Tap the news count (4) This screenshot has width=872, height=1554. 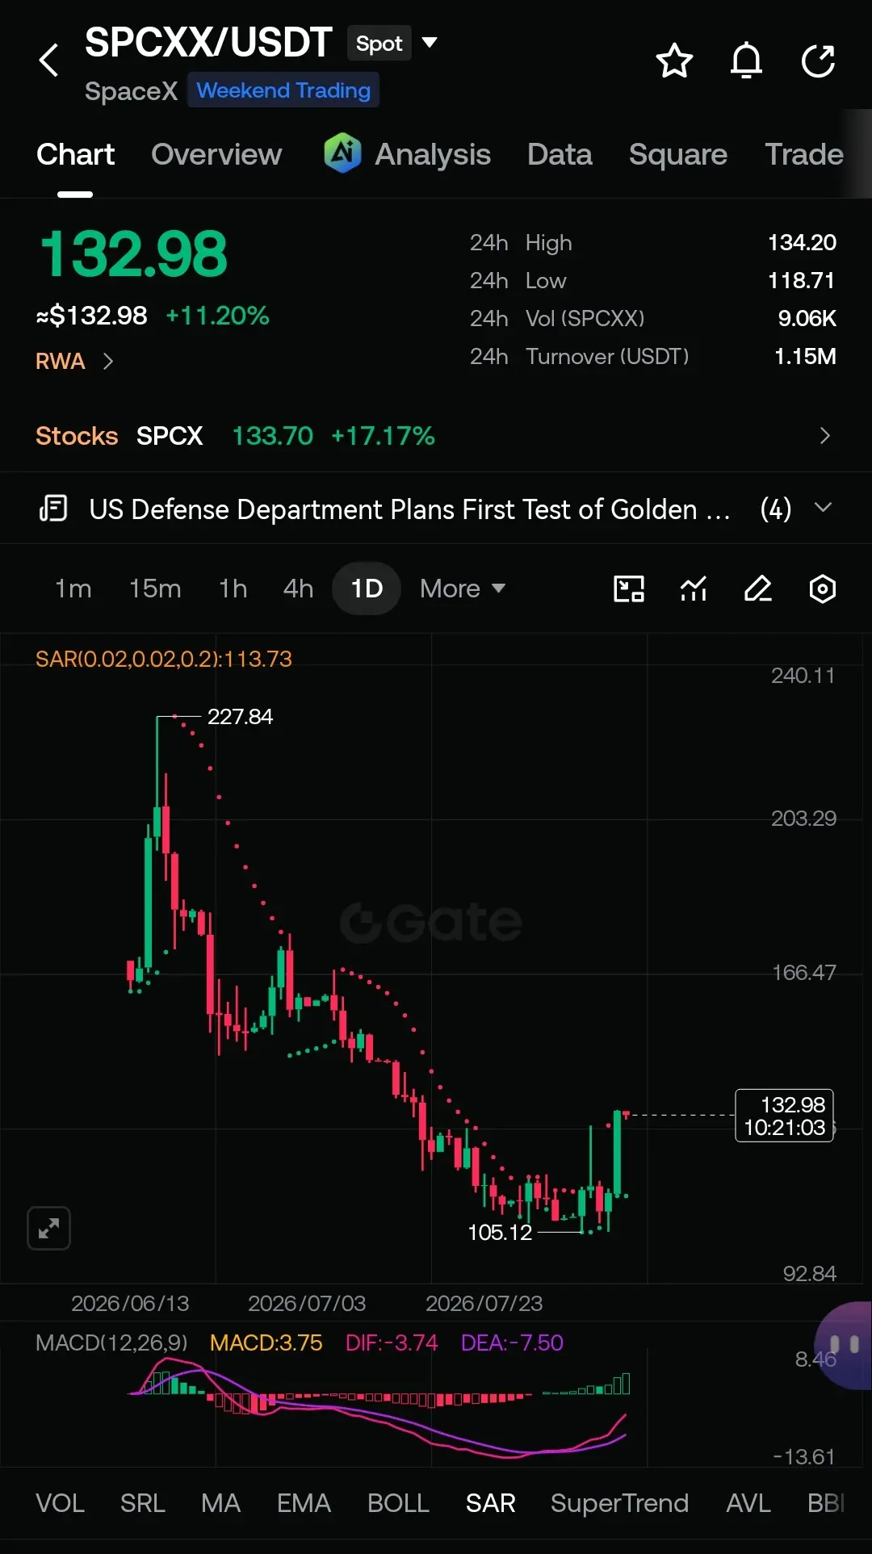tap(776, 509)
